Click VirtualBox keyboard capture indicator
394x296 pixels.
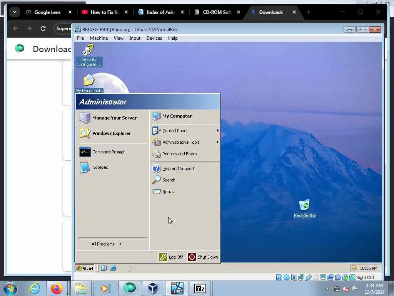(352, 277)
